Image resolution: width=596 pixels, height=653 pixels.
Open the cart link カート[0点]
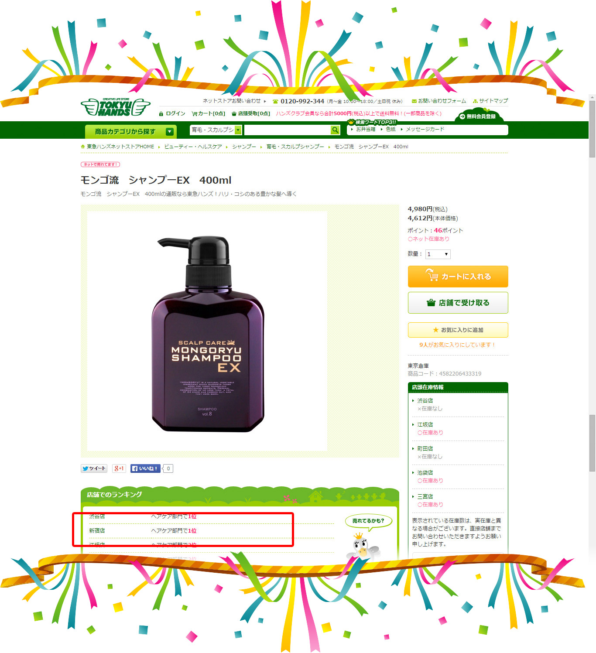click(x=209, y=113)
